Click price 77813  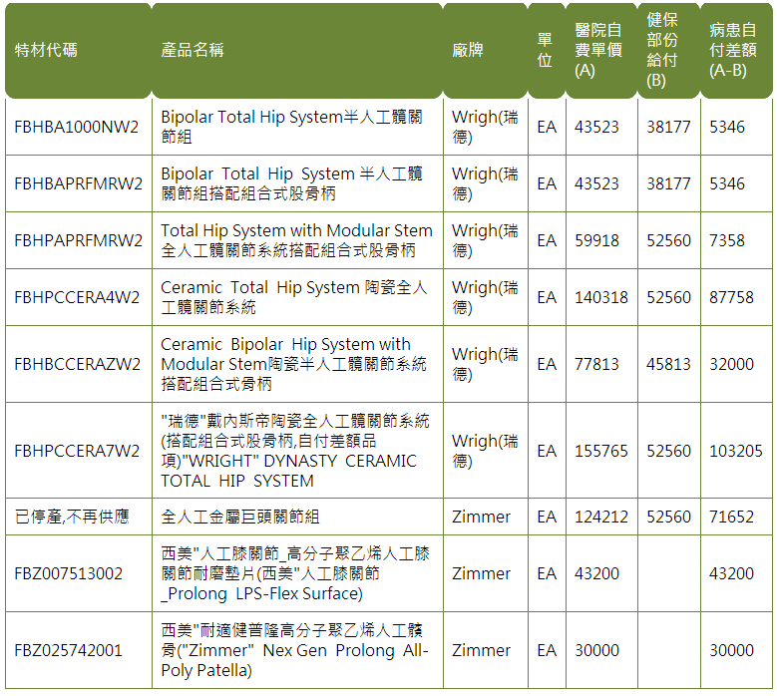click(x=596, y=364)
